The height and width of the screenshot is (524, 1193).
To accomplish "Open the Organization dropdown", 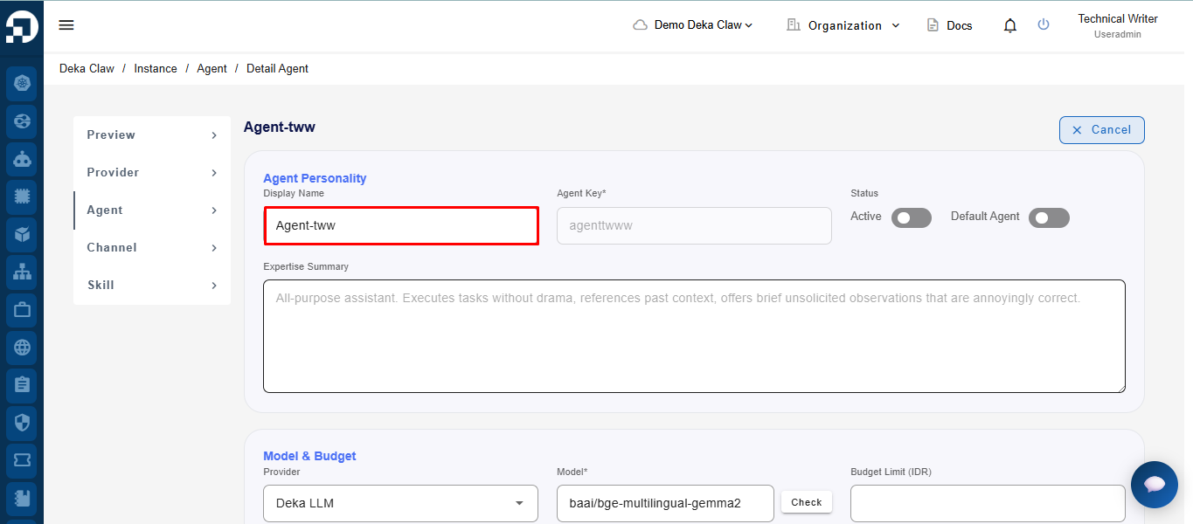I will (843, 25).
